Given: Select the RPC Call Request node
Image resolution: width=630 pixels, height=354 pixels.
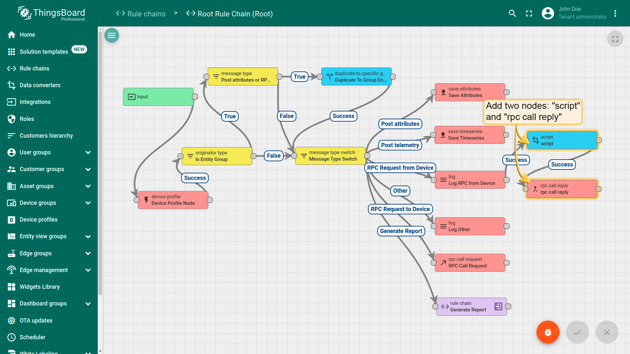Looking at the screenshot, I should (470, 263).
